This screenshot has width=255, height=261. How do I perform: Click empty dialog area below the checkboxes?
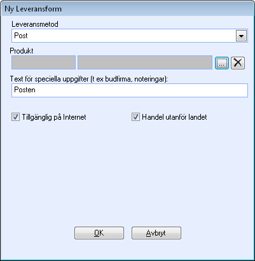tap(127, 170)
